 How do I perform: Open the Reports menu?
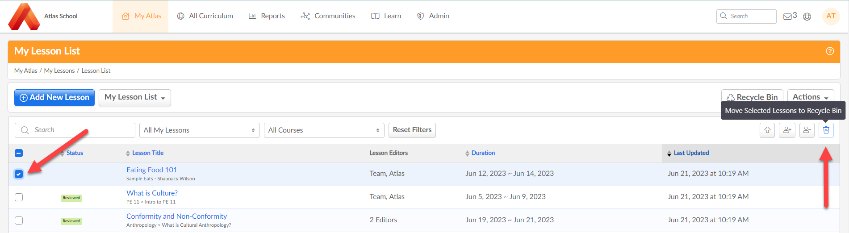pyautogui.click(x=267, y=16)
